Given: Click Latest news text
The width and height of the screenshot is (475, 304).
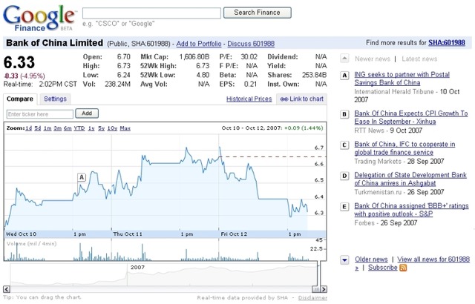Looking at the screenshot, I should point(419,59).
